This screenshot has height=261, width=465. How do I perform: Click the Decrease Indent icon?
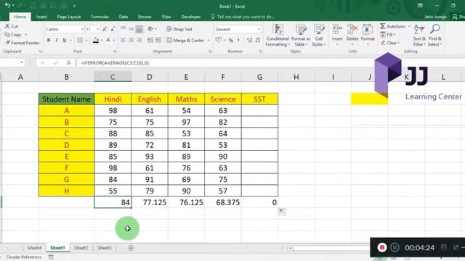(150, 40)
